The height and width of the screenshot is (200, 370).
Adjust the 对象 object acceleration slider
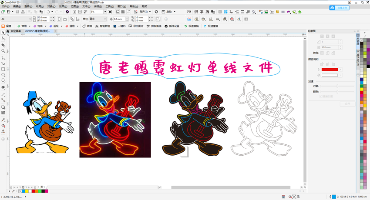[x=337, y=86]
